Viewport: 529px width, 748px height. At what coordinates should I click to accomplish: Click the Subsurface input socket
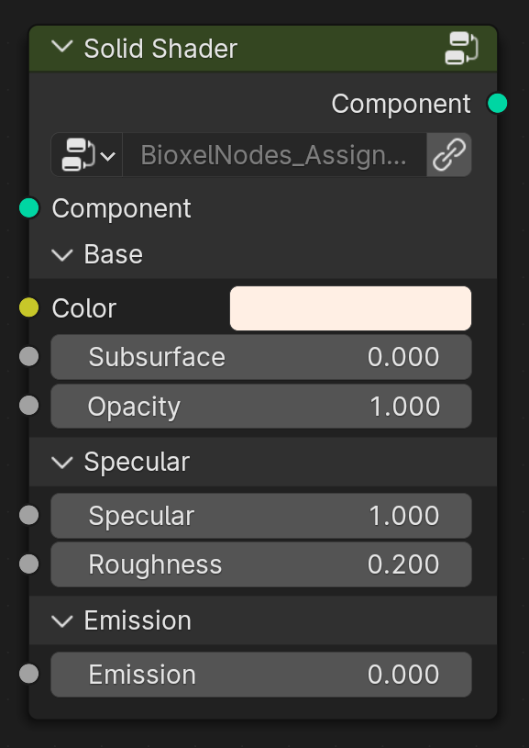pos(29,357)
